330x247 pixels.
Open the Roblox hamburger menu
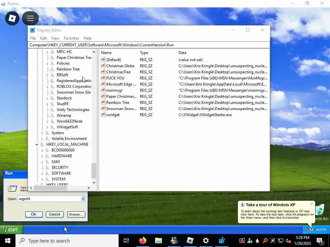[30, 18]
